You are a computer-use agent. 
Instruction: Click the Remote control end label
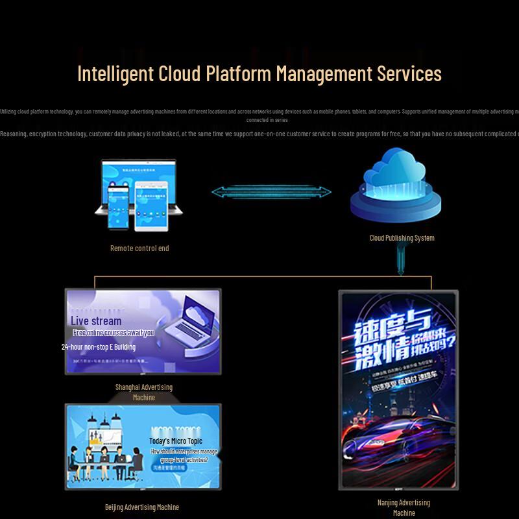tap(139, 248)
